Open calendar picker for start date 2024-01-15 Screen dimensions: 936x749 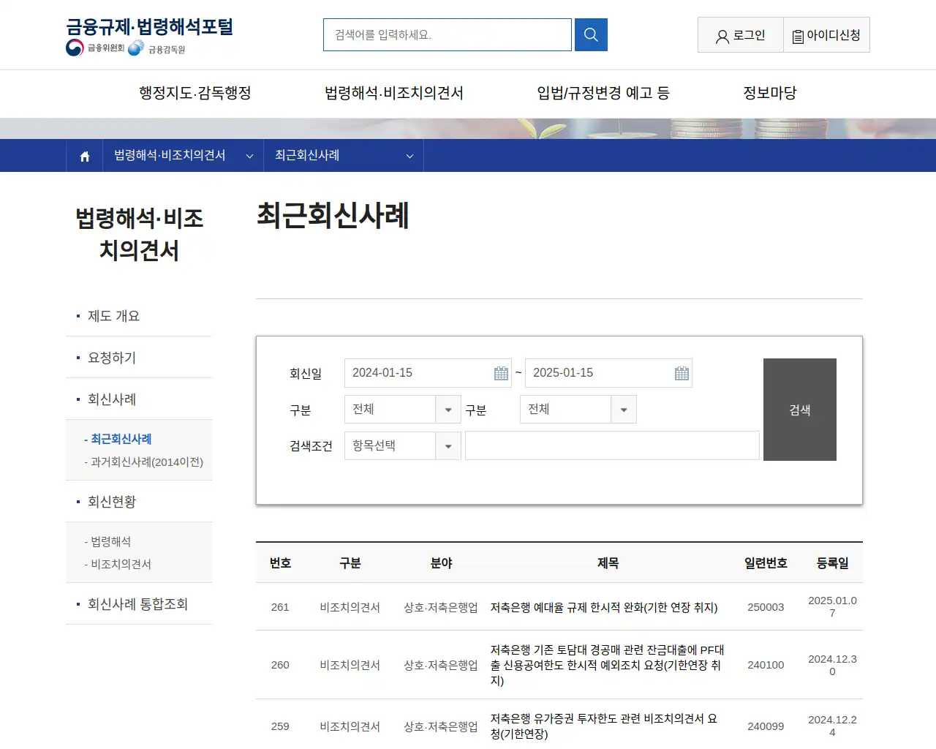click(x=501, y=373)
